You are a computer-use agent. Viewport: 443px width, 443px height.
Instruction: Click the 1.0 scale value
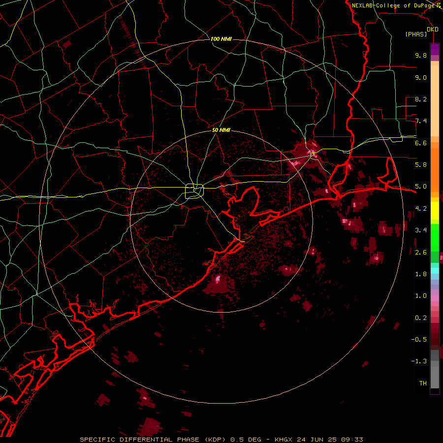click(x=421, y=296)
